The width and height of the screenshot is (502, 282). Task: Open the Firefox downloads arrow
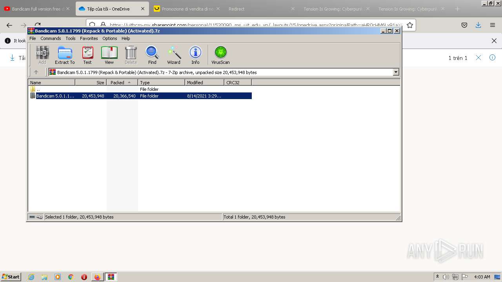478,25
